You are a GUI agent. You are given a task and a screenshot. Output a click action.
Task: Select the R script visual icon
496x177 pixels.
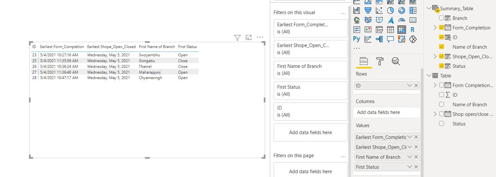pyautogui.click(x=413, y=30)
